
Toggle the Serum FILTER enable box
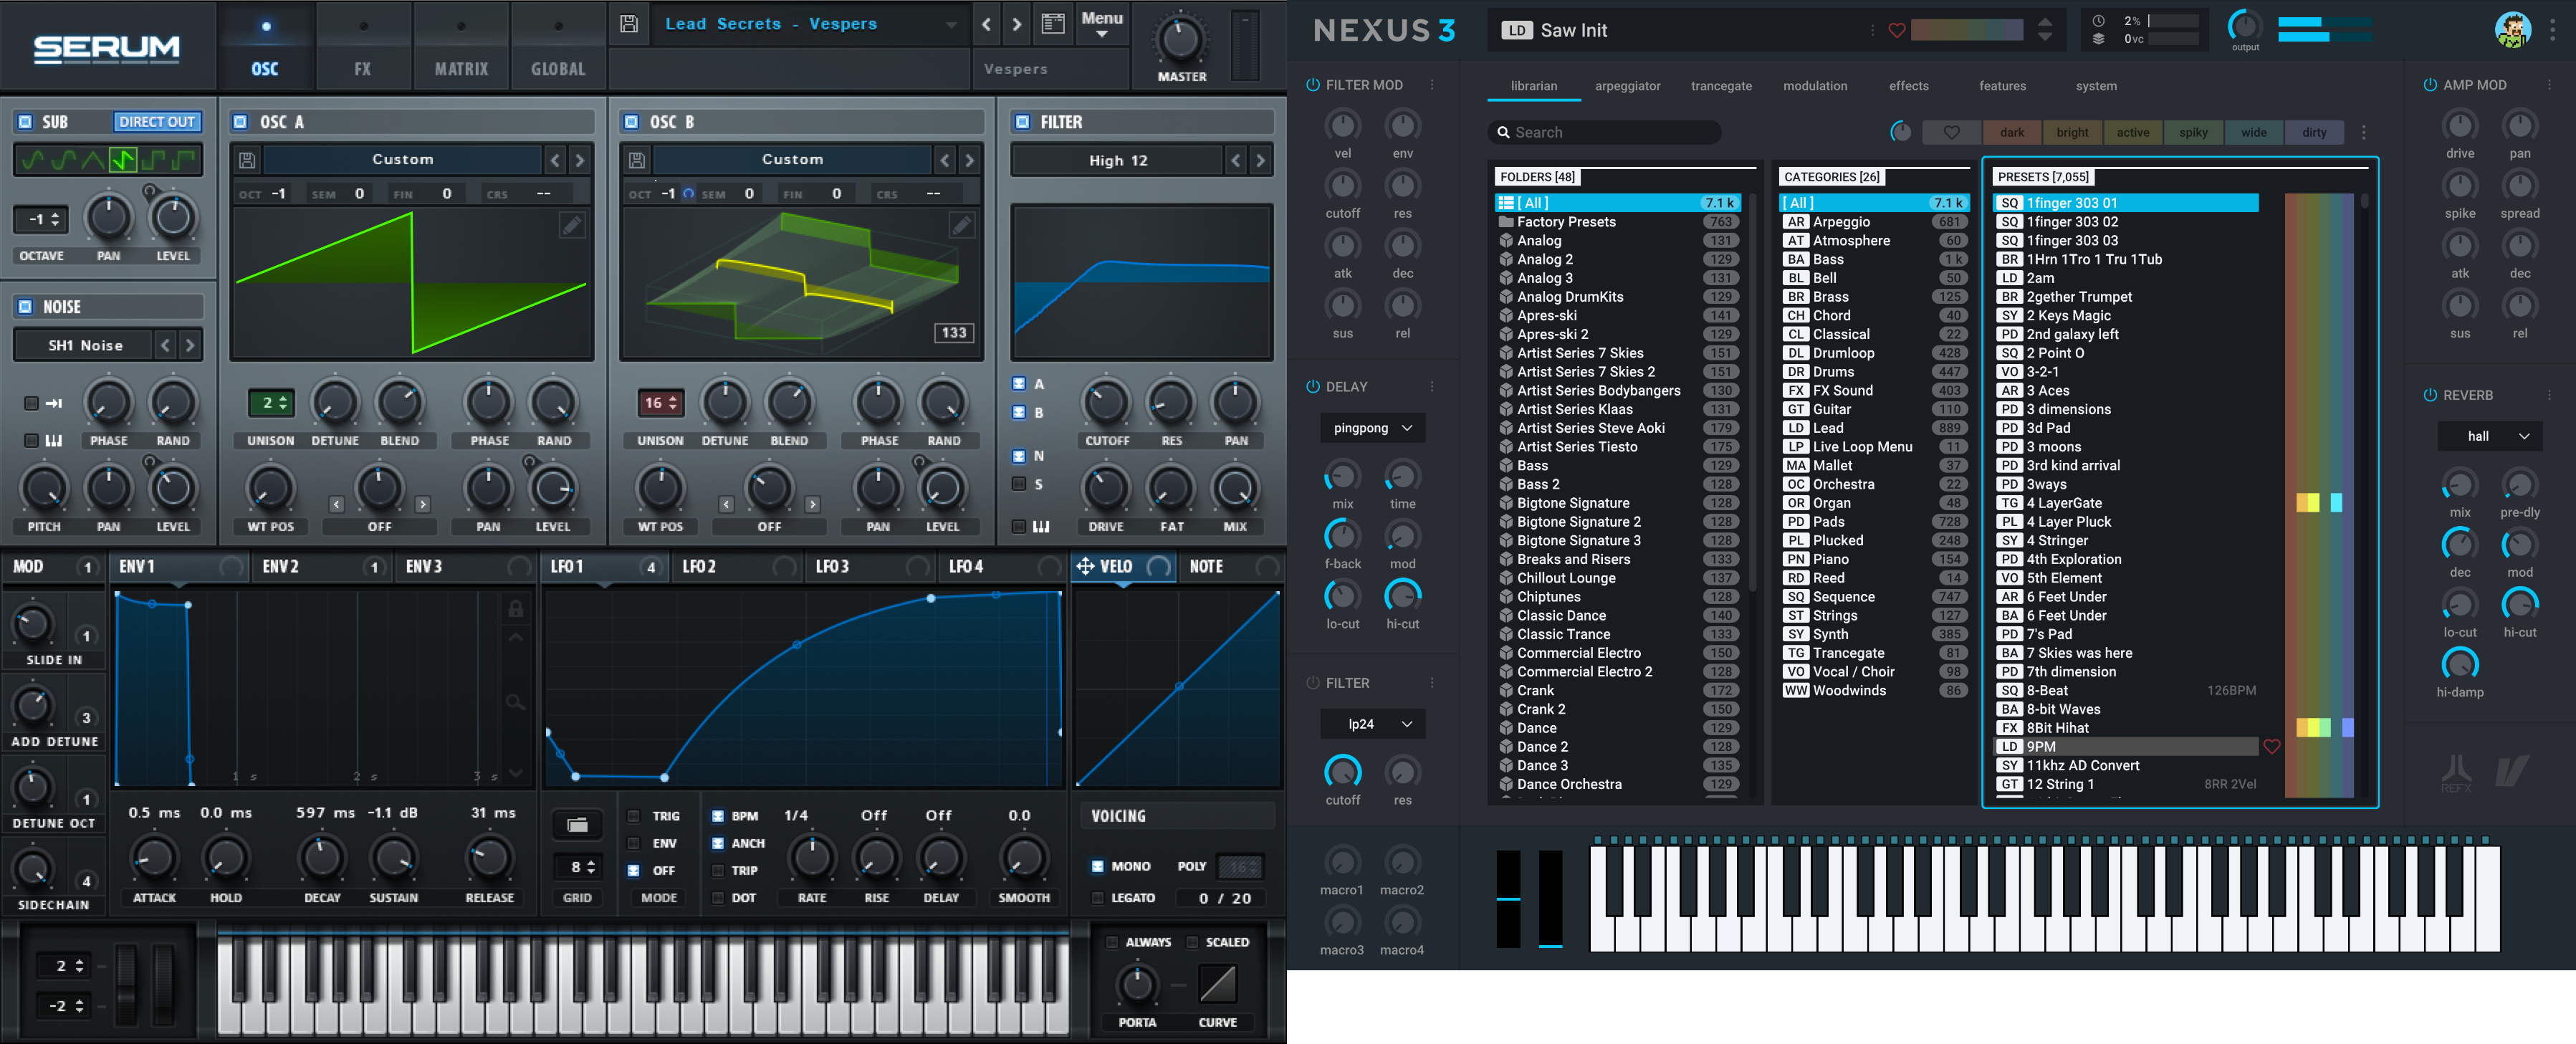[1022, 122]
